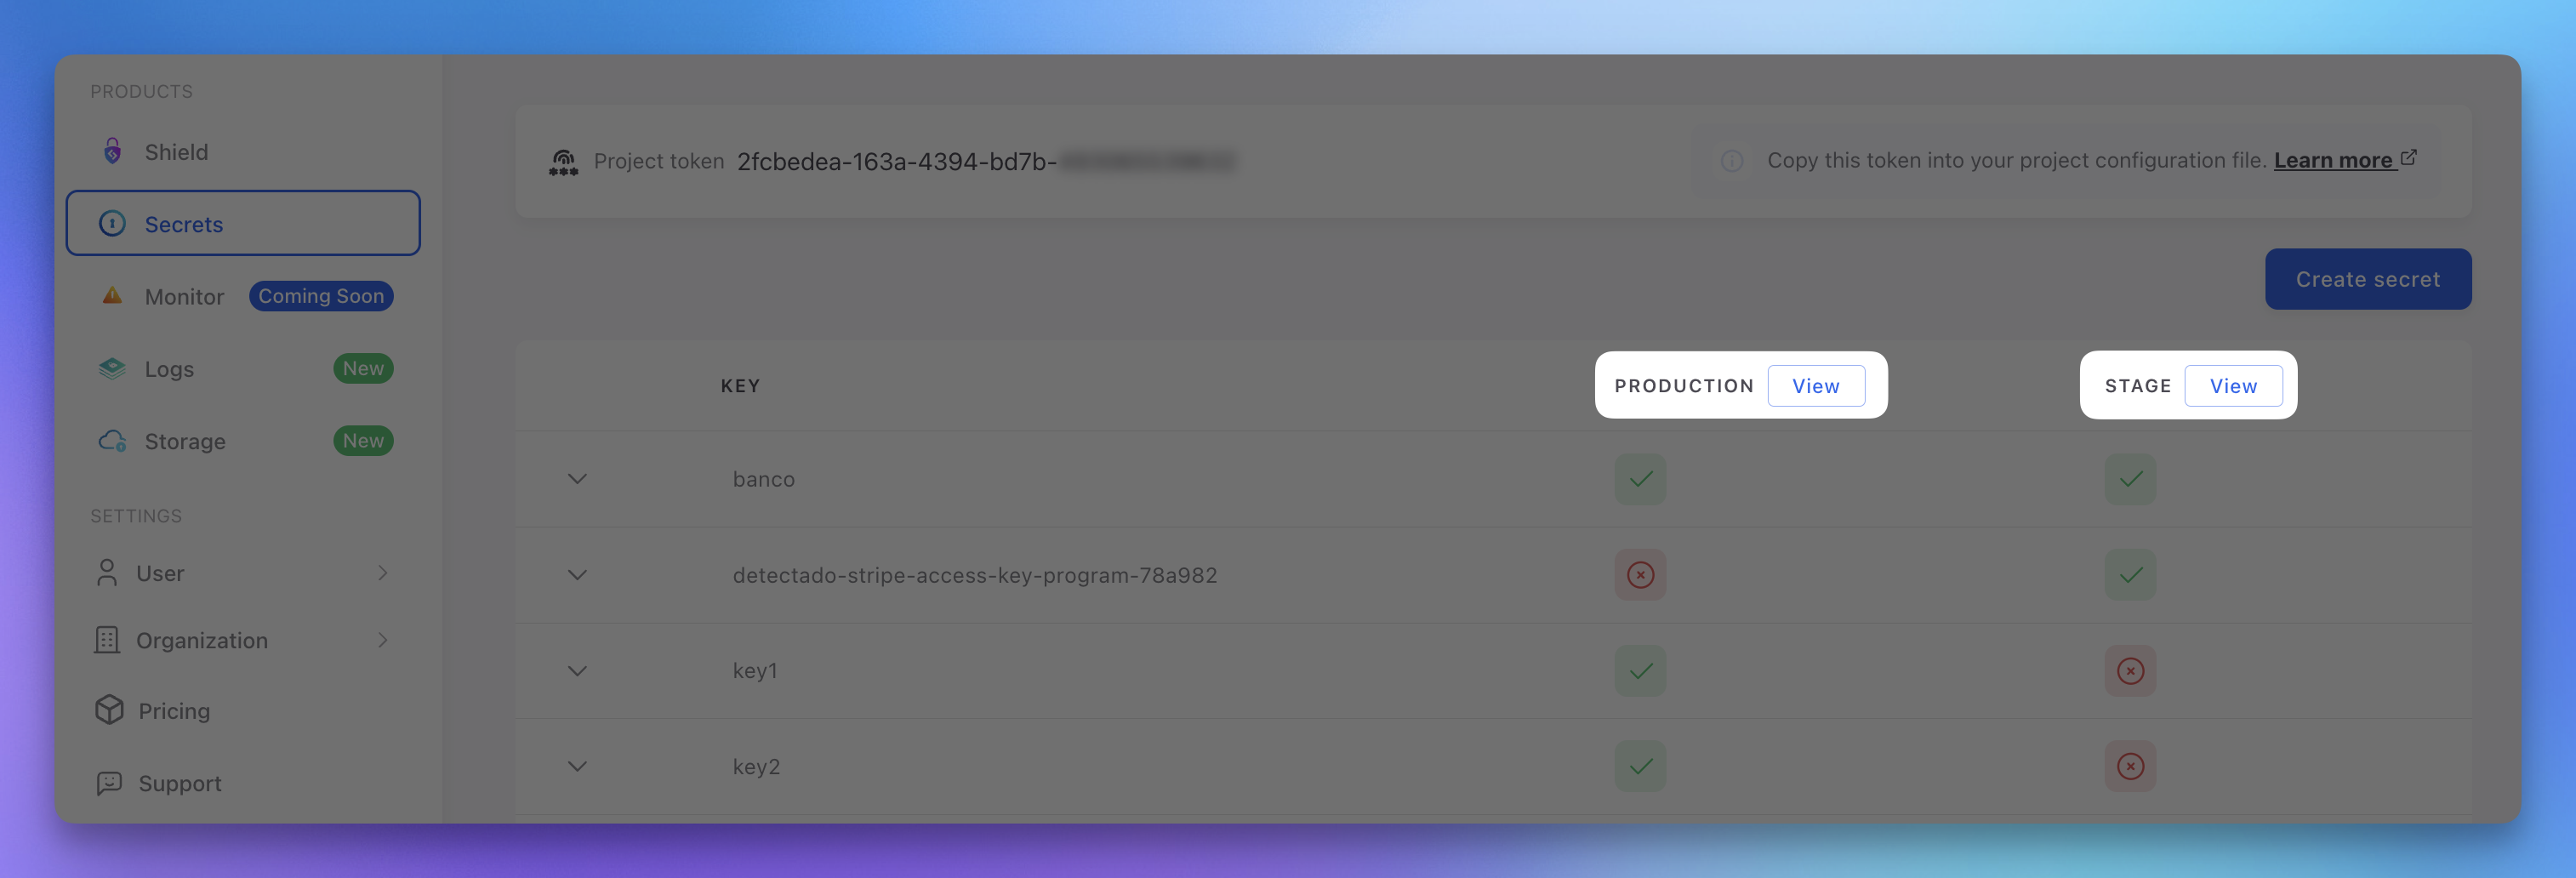Image resolution: width=2576 pixels, height=878 pixels.
Task: Click View next to PRODUCTION
Action: 1815,386
